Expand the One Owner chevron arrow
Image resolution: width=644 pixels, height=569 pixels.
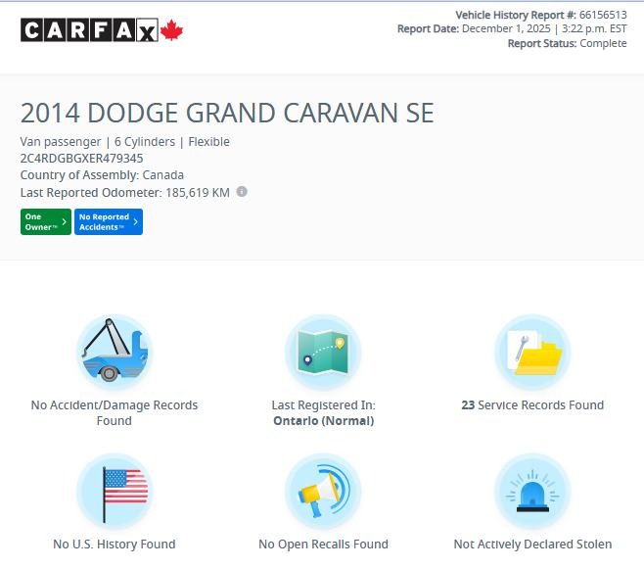(65, 222)
